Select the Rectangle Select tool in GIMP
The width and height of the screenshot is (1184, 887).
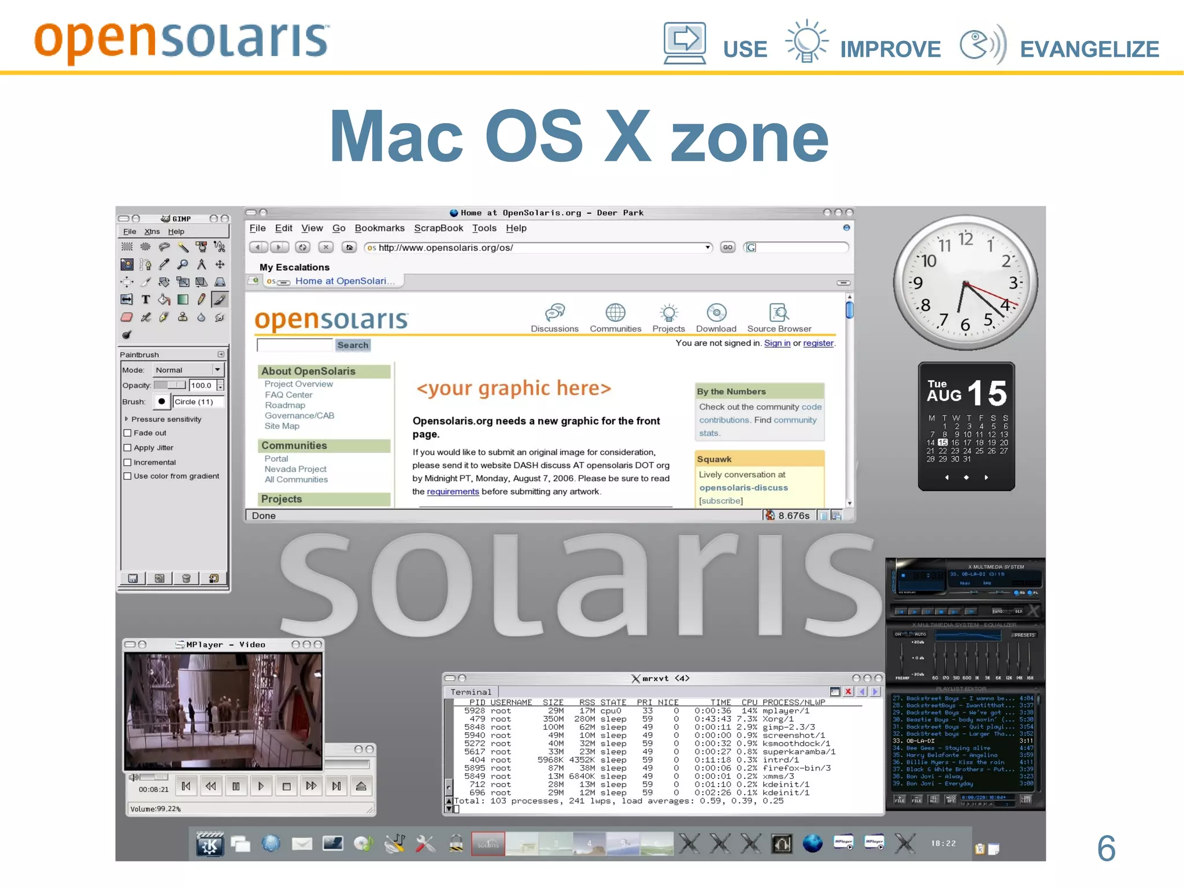[x=127, y=247]
